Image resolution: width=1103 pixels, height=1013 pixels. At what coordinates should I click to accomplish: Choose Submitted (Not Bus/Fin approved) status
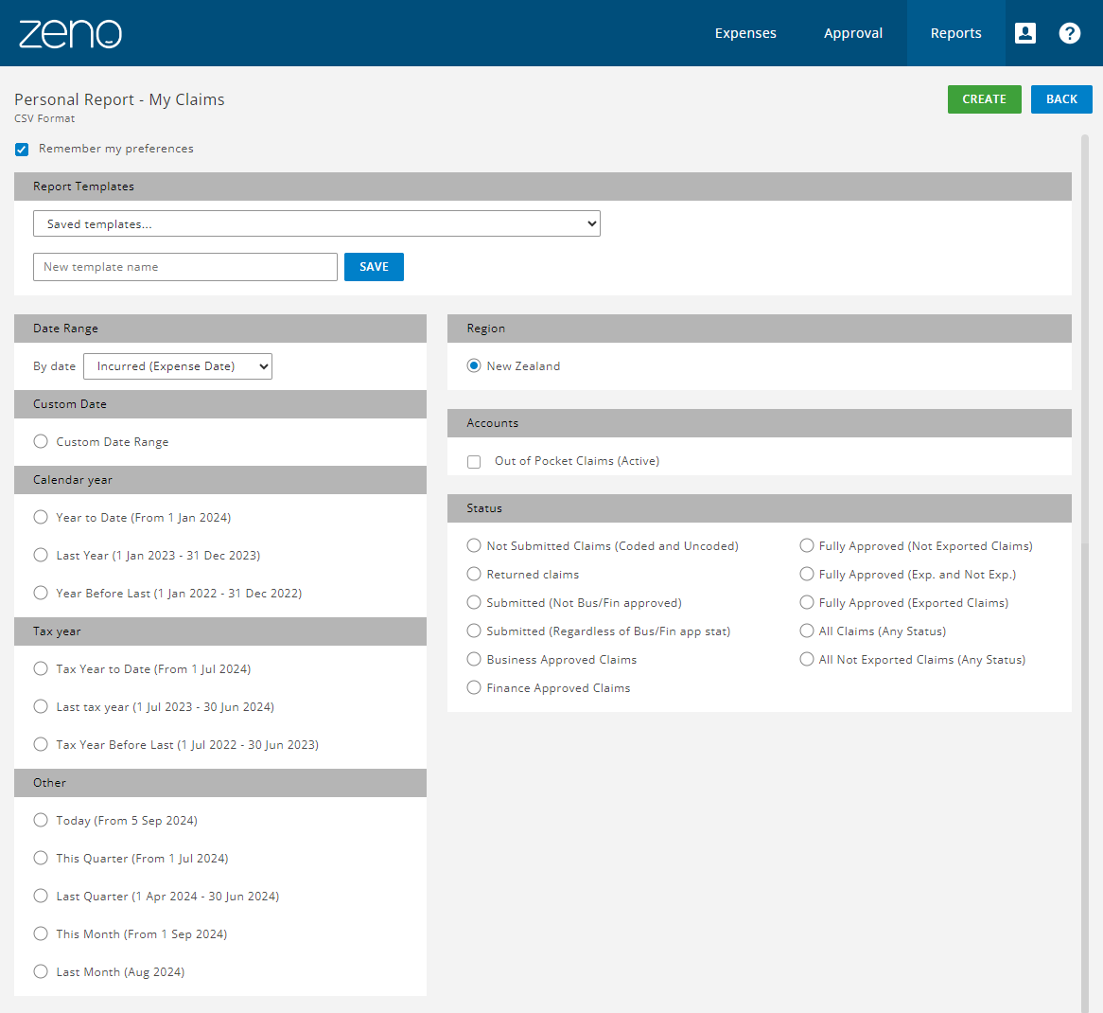(474, 602)
